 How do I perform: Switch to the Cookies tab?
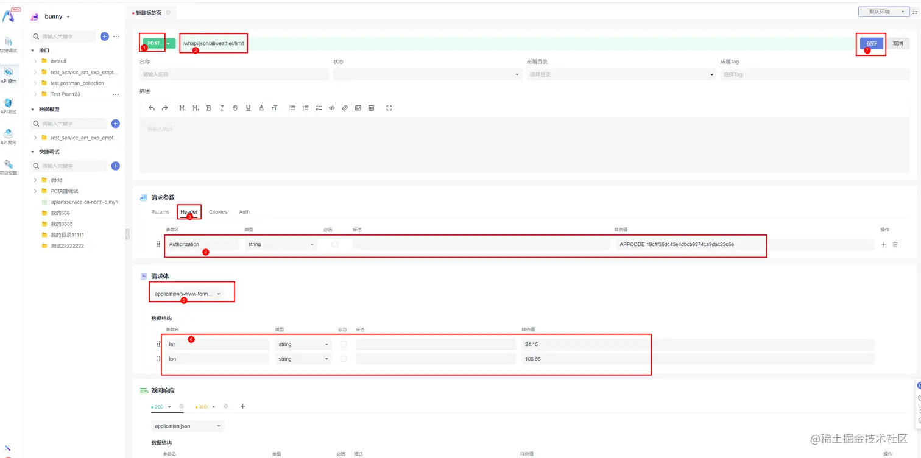(x=218, y=212)
